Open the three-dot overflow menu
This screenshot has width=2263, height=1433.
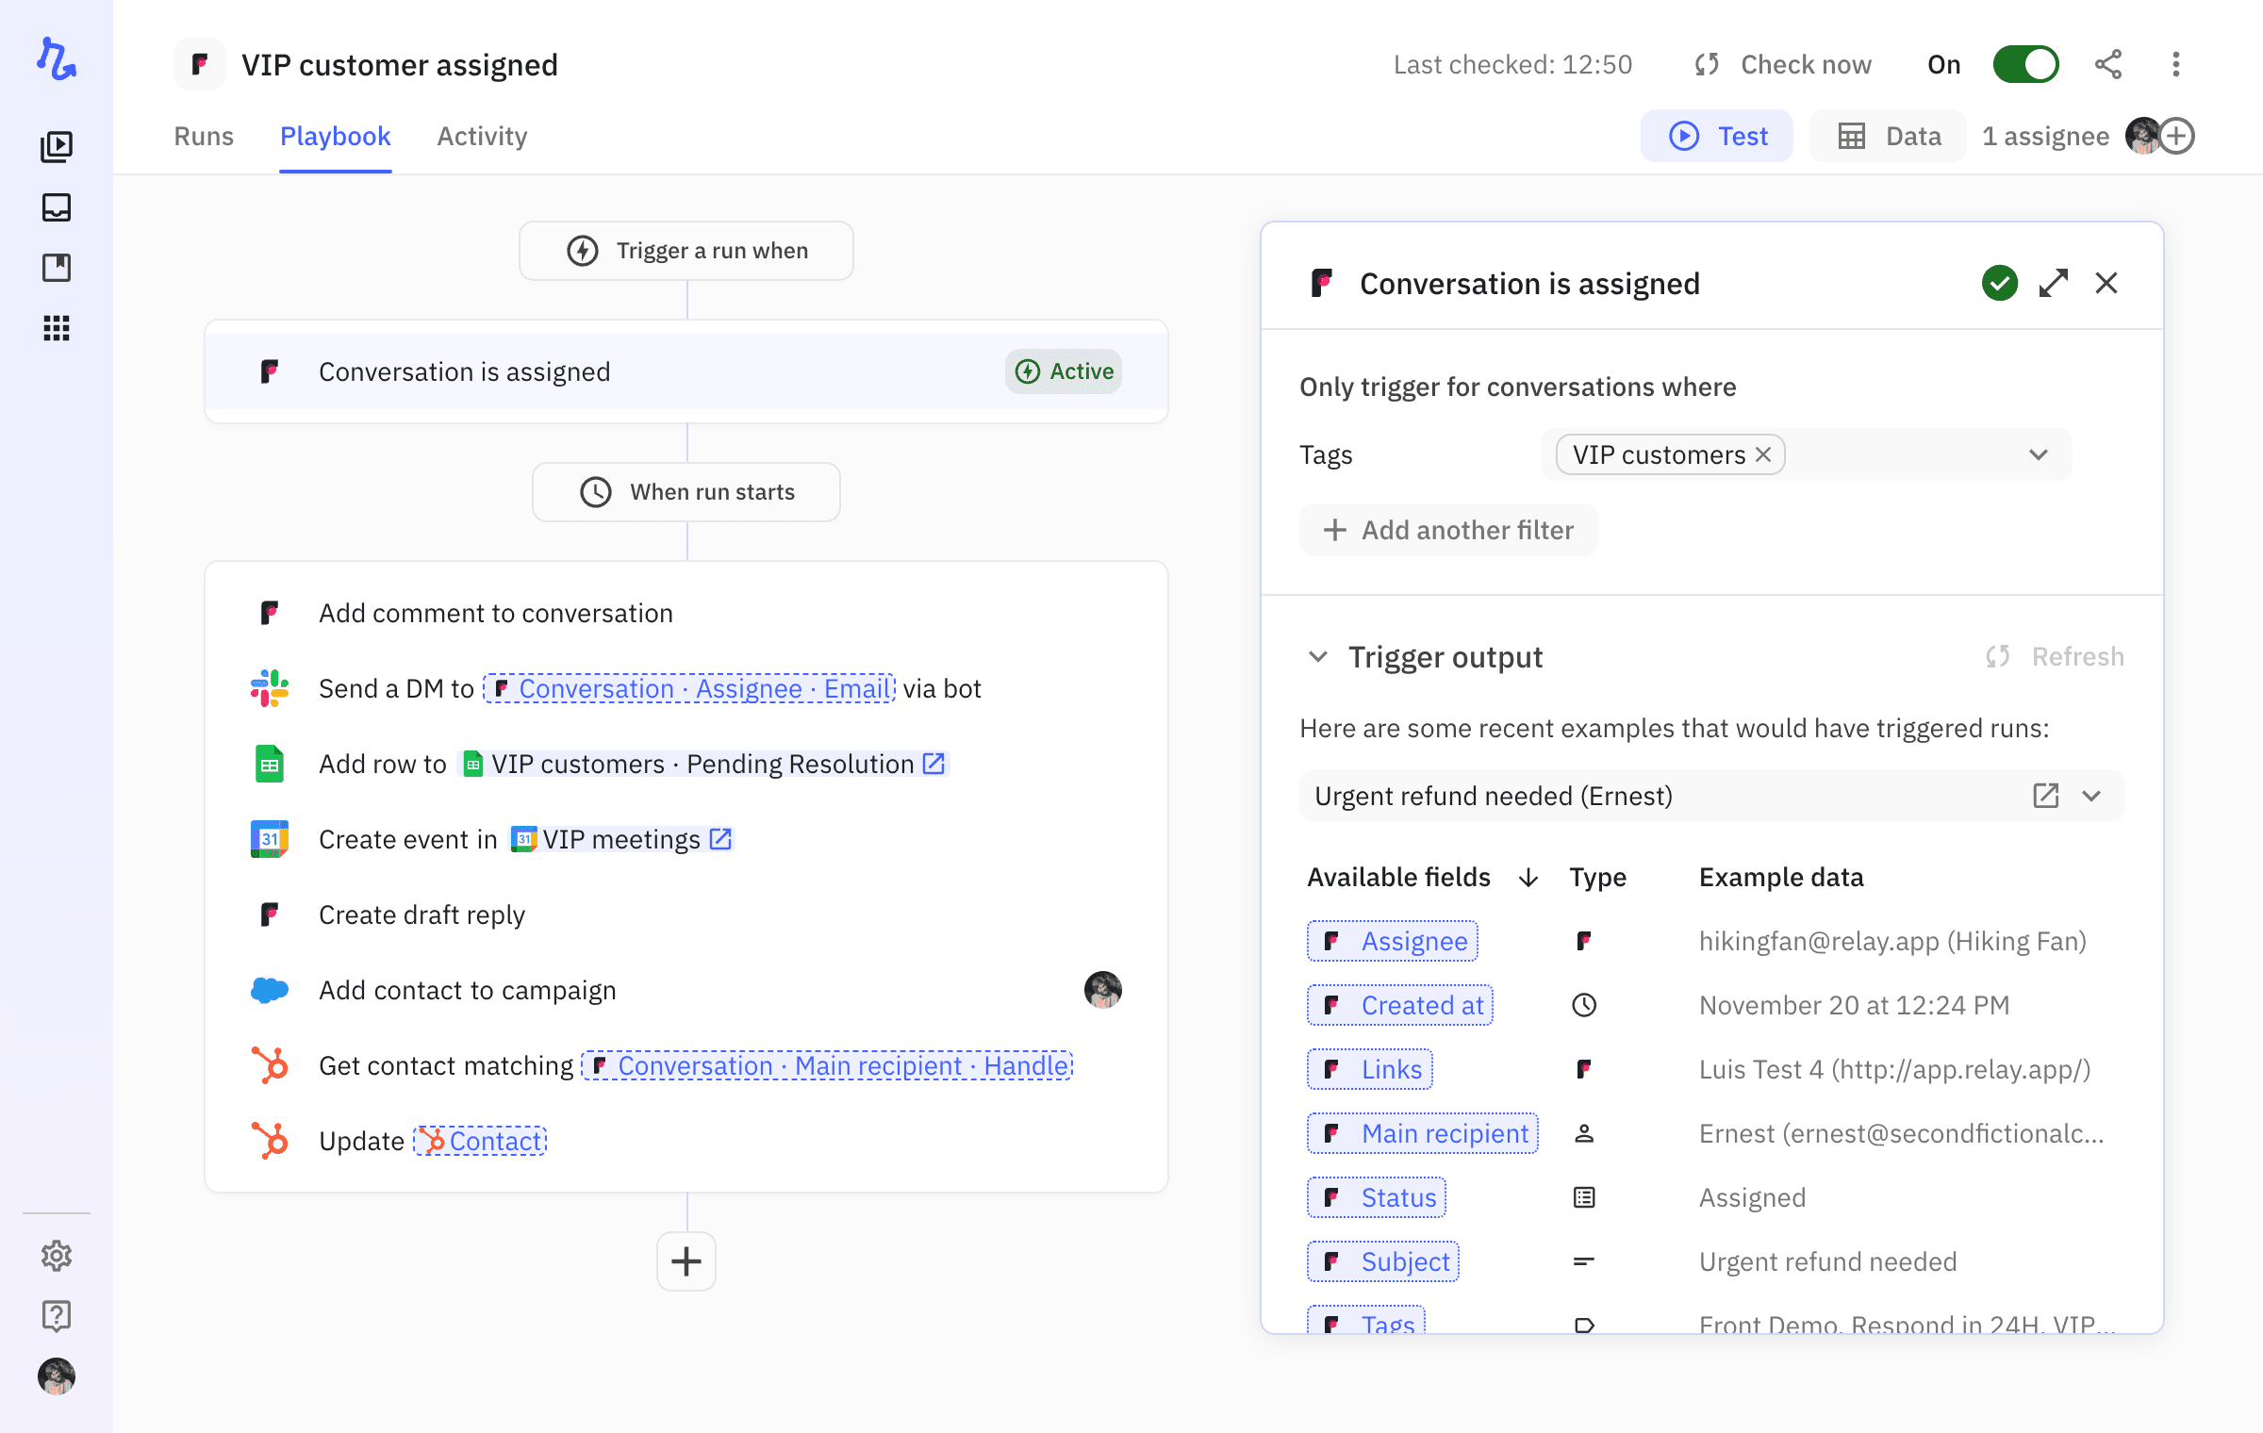pyautogui.click(x=2176, y=64)
